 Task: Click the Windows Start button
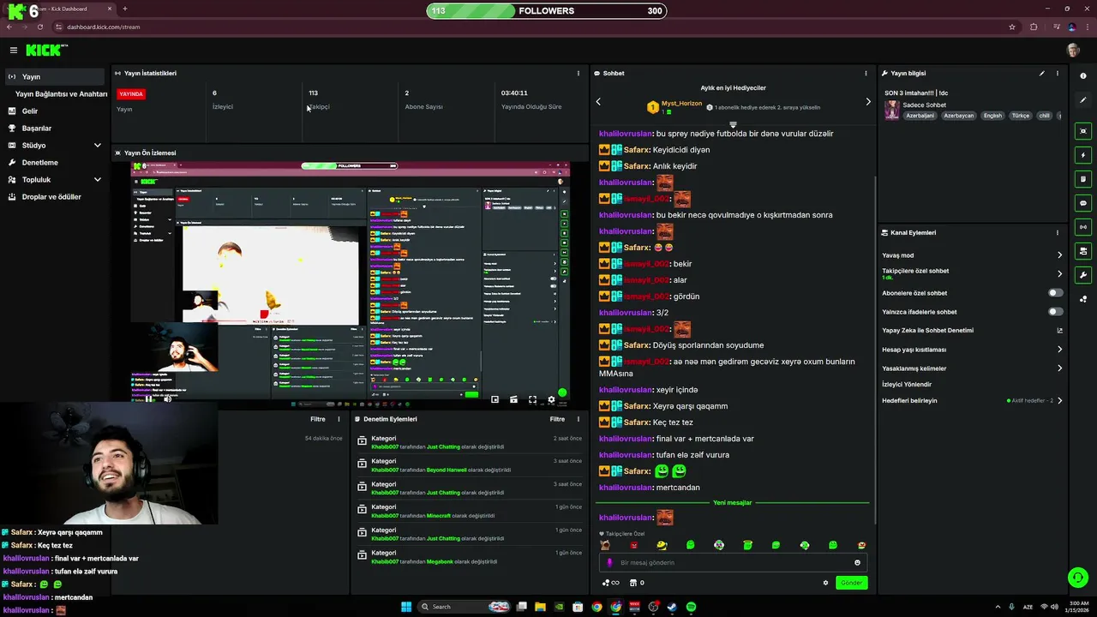click(x=406, y=607)
